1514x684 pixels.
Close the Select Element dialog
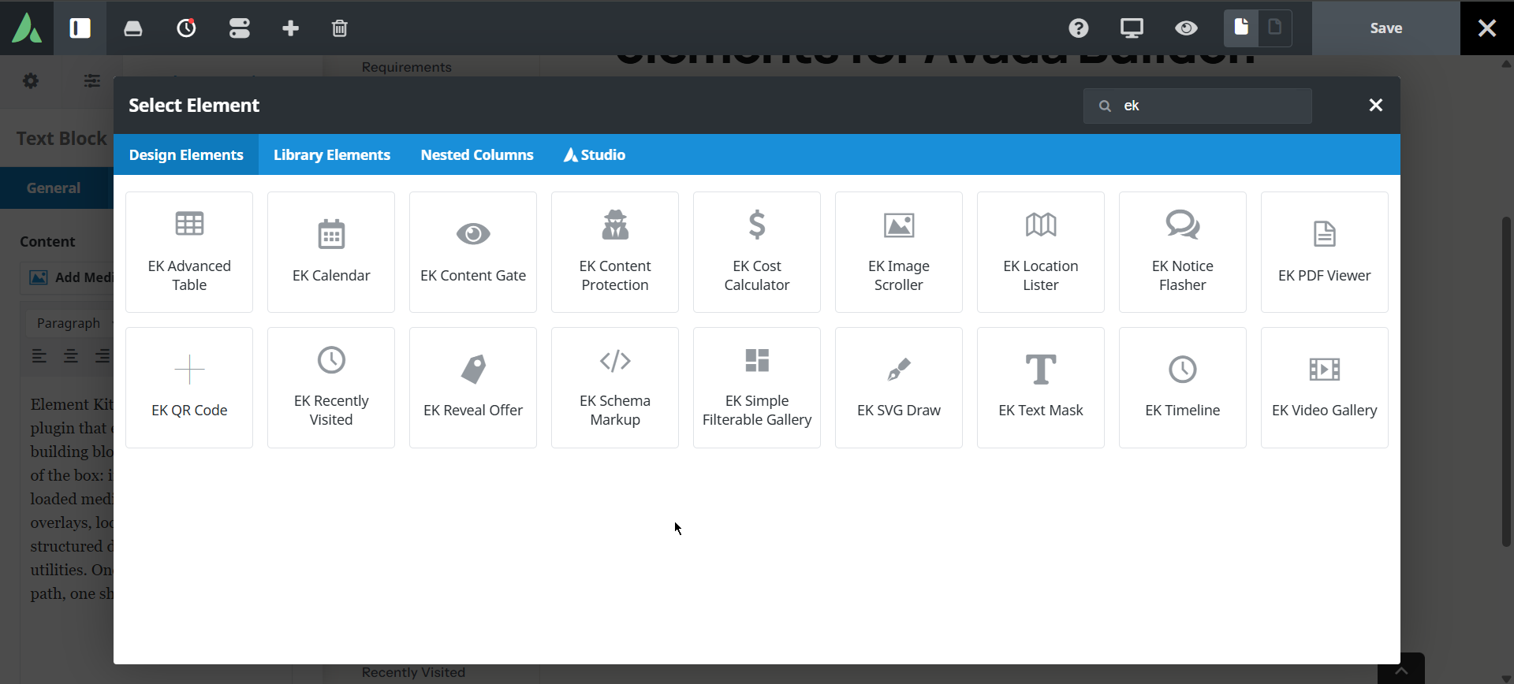pos(1376,105)
